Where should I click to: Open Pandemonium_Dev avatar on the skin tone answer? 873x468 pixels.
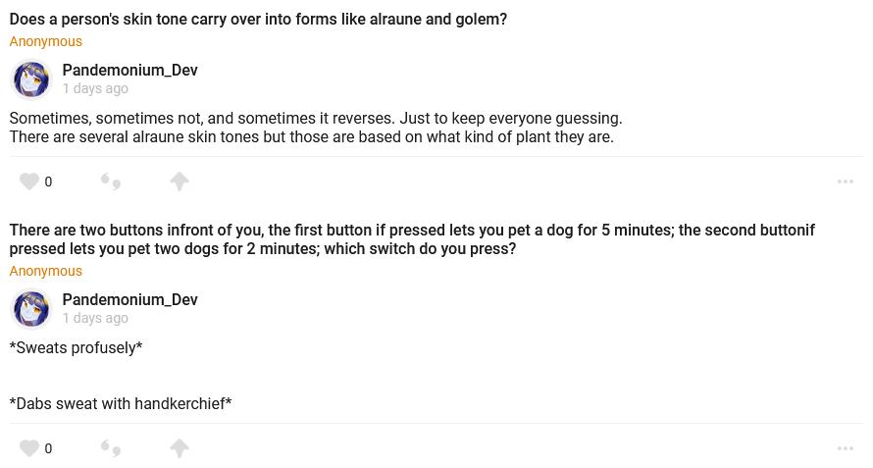click(x=30, y=79)
